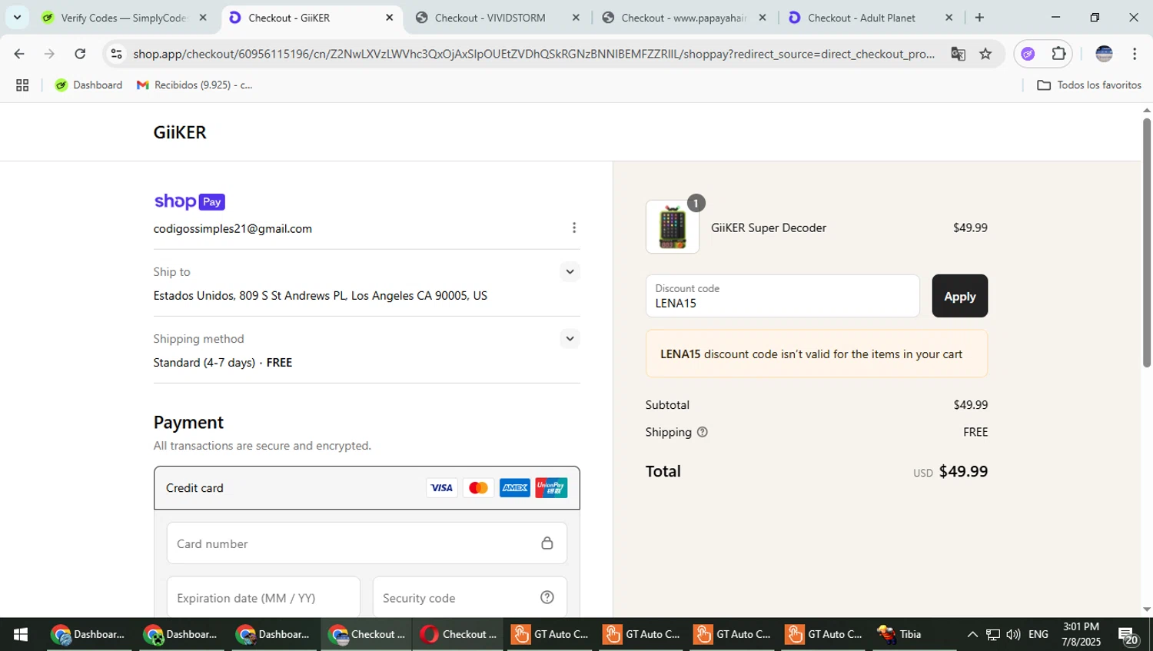The width and height of the screenshot is (1153, 651).
Task: Click the Shop Pay logo
Action: 189,201
